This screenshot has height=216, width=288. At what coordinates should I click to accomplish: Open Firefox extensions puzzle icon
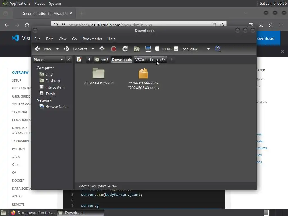271,25
